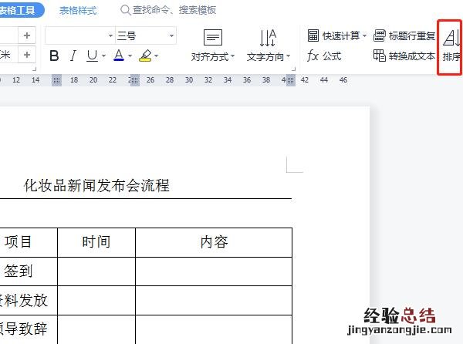Click the upper plus stepper button
463x344 pixels.
coord(27,35)
